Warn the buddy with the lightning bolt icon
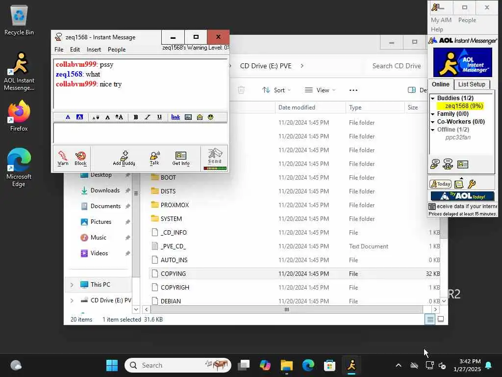502x377 pixels. 63,158
